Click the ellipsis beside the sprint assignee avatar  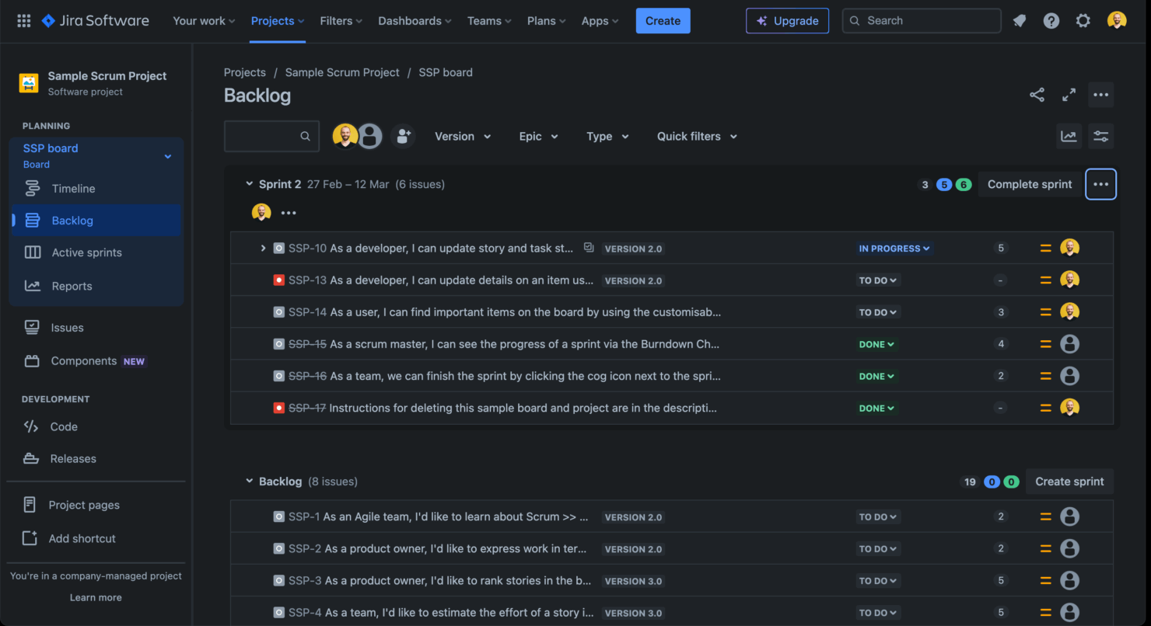pos(289,213)
